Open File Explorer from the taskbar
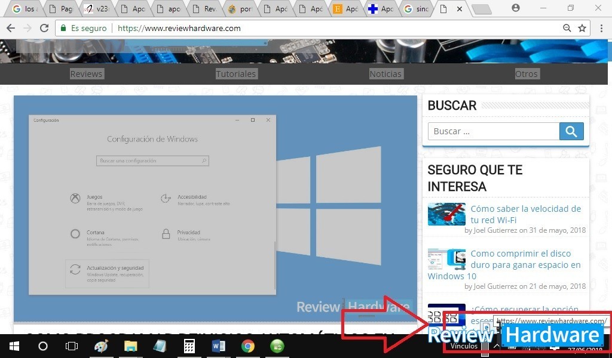The width and height of the screenshot is (612, 358). (x=131, y=346)
